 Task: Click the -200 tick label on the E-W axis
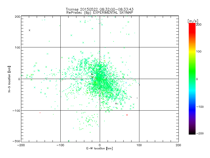click(x=21, y=145)
